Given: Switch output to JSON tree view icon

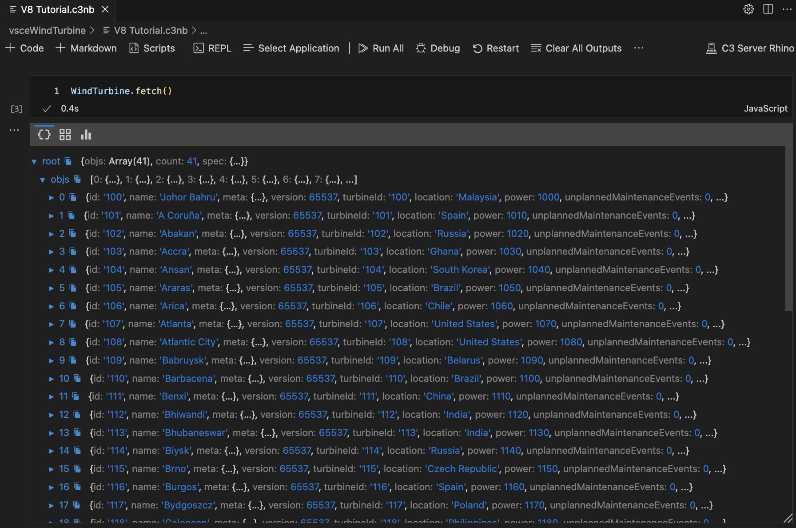Looking at the screenshot, I should click(44, 135).
